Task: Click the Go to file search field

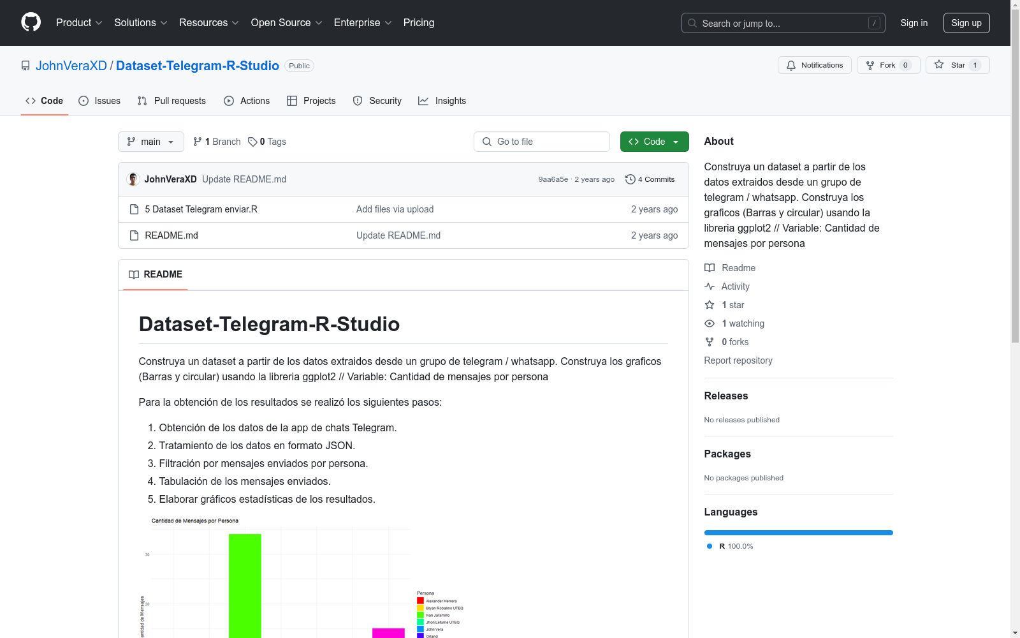Action: pyautogui.click(x=542, y=142)
